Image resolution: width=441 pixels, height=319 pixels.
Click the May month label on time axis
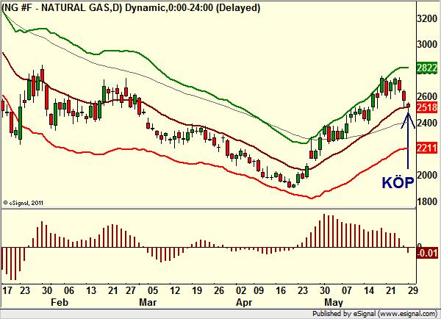coord(334,303)
